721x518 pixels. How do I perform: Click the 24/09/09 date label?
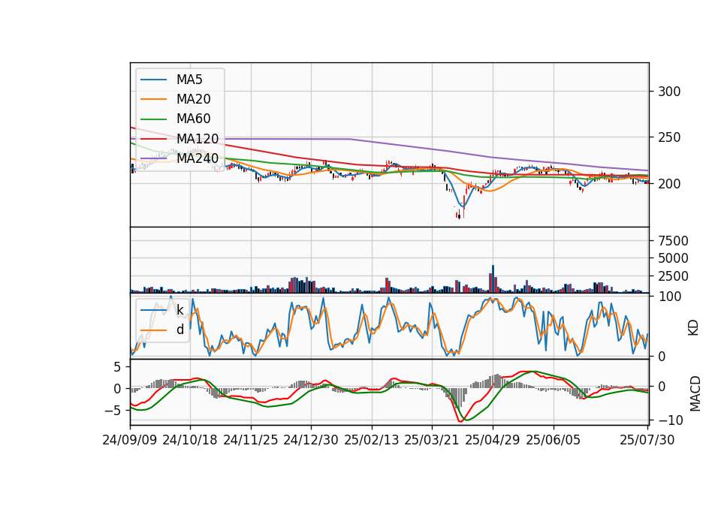click(130, 440)
